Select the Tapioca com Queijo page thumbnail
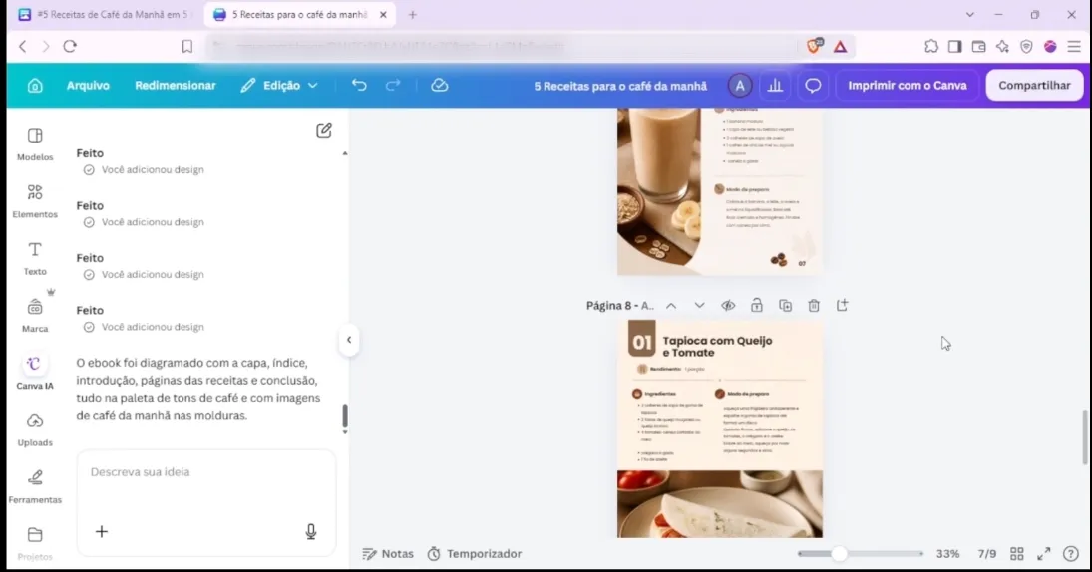 719,429
